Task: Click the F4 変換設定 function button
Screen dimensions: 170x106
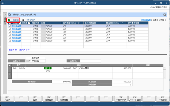Action: click(49, 99)
